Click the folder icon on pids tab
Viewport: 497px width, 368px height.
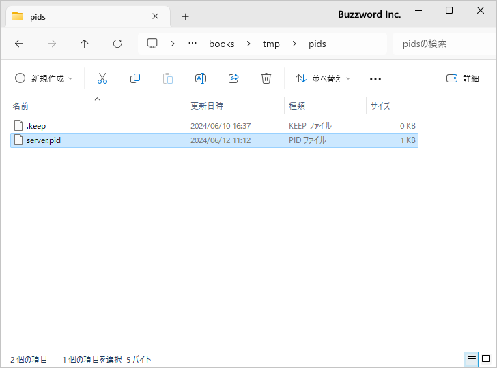click(18, 16)
